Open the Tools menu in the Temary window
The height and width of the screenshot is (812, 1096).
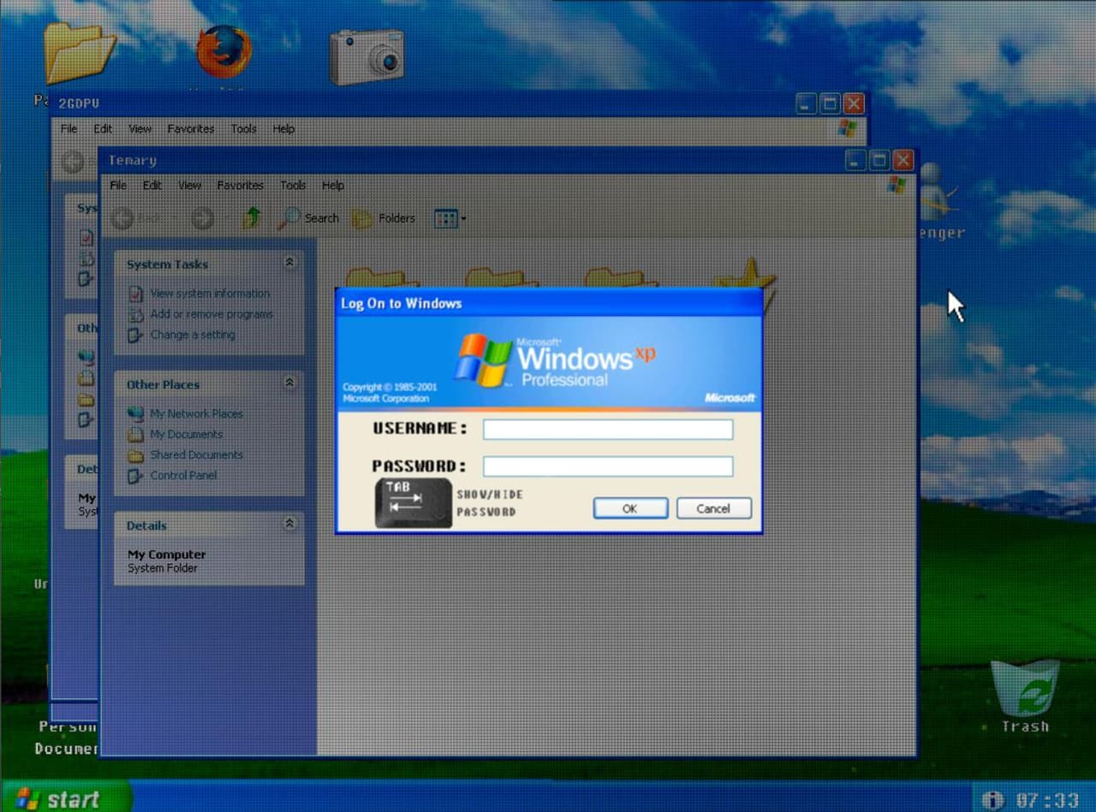tap(293, 185)
